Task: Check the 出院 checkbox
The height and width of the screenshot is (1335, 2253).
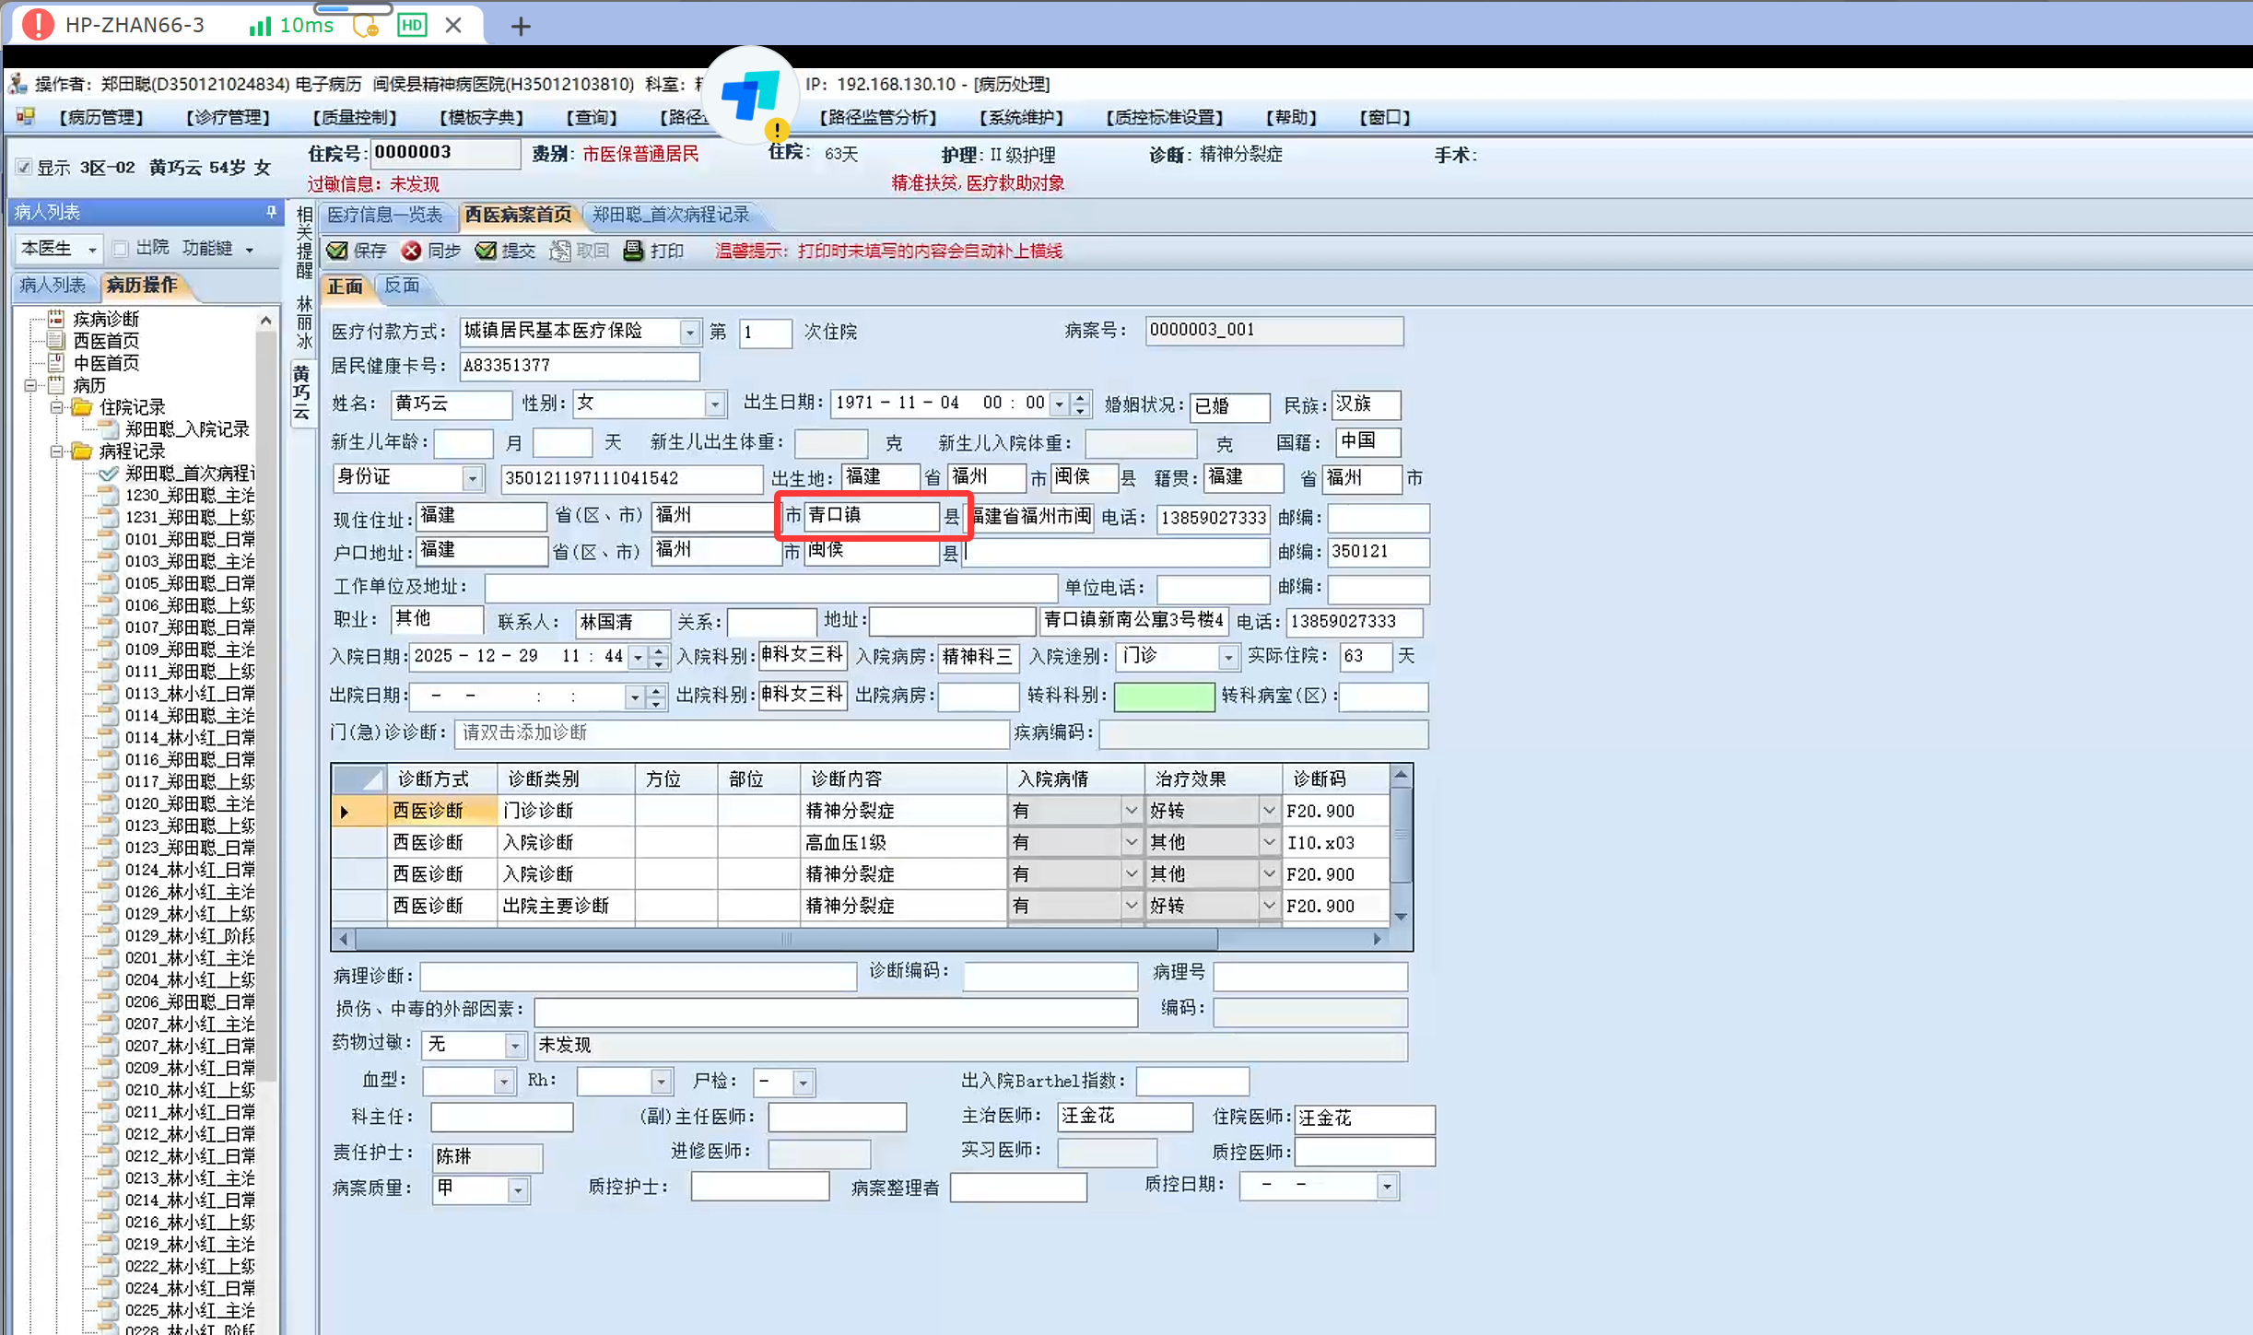Action: click(120, 248)
